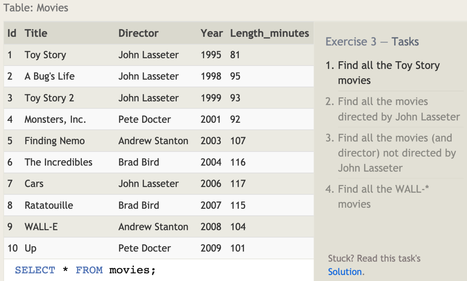Open the Solution link
Screen dimensions: 467x281
tap(345, 272)
